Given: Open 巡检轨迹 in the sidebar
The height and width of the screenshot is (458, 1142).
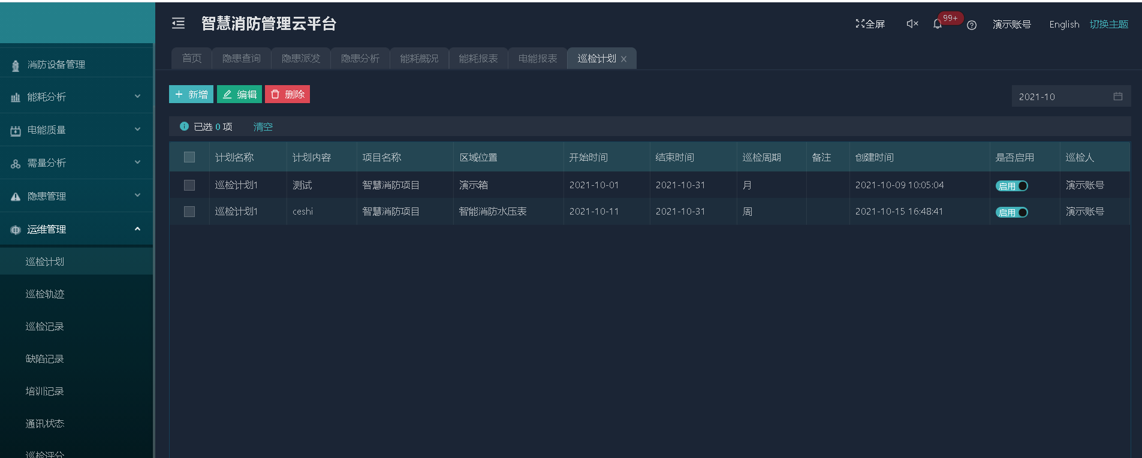Looking at the screenshot, I should 45,294.
